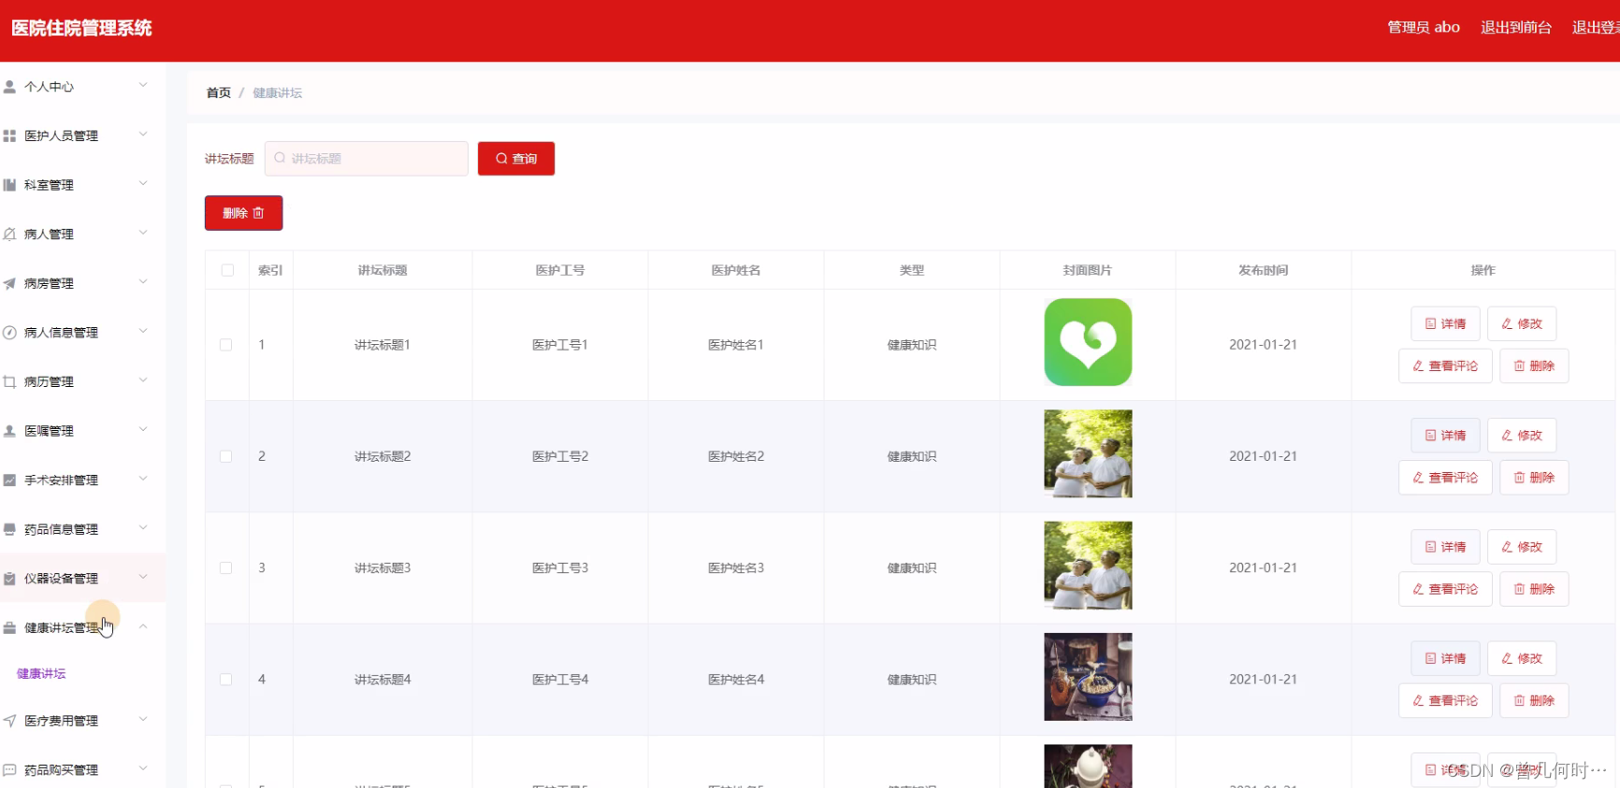1620x788 pixels.
Task: Click the 个人中心 user icon
Action: [9, 86]
